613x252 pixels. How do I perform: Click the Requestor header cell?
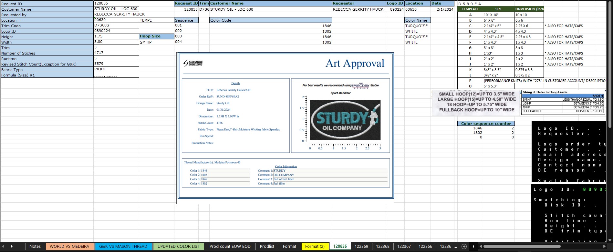(359, 3)
